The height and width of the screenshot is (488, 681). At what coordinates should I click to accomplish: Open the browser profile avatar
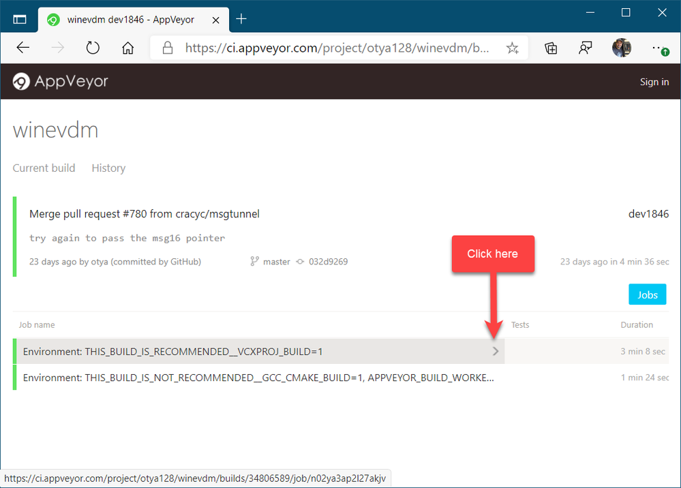(622, 48)
